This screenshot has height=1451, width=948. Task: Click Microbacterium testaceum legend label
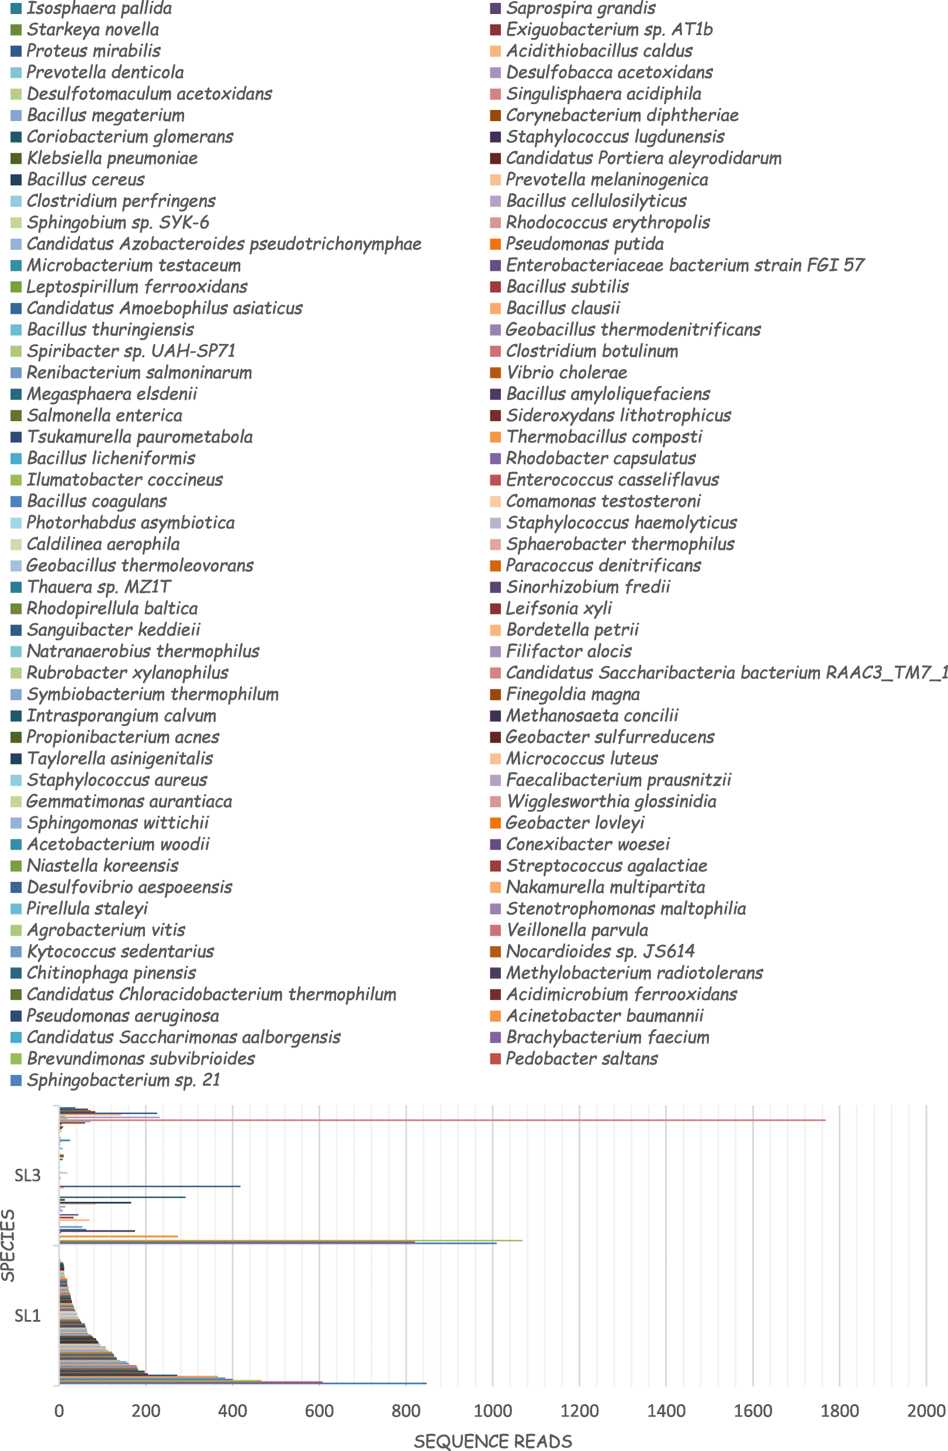point(134,266)
